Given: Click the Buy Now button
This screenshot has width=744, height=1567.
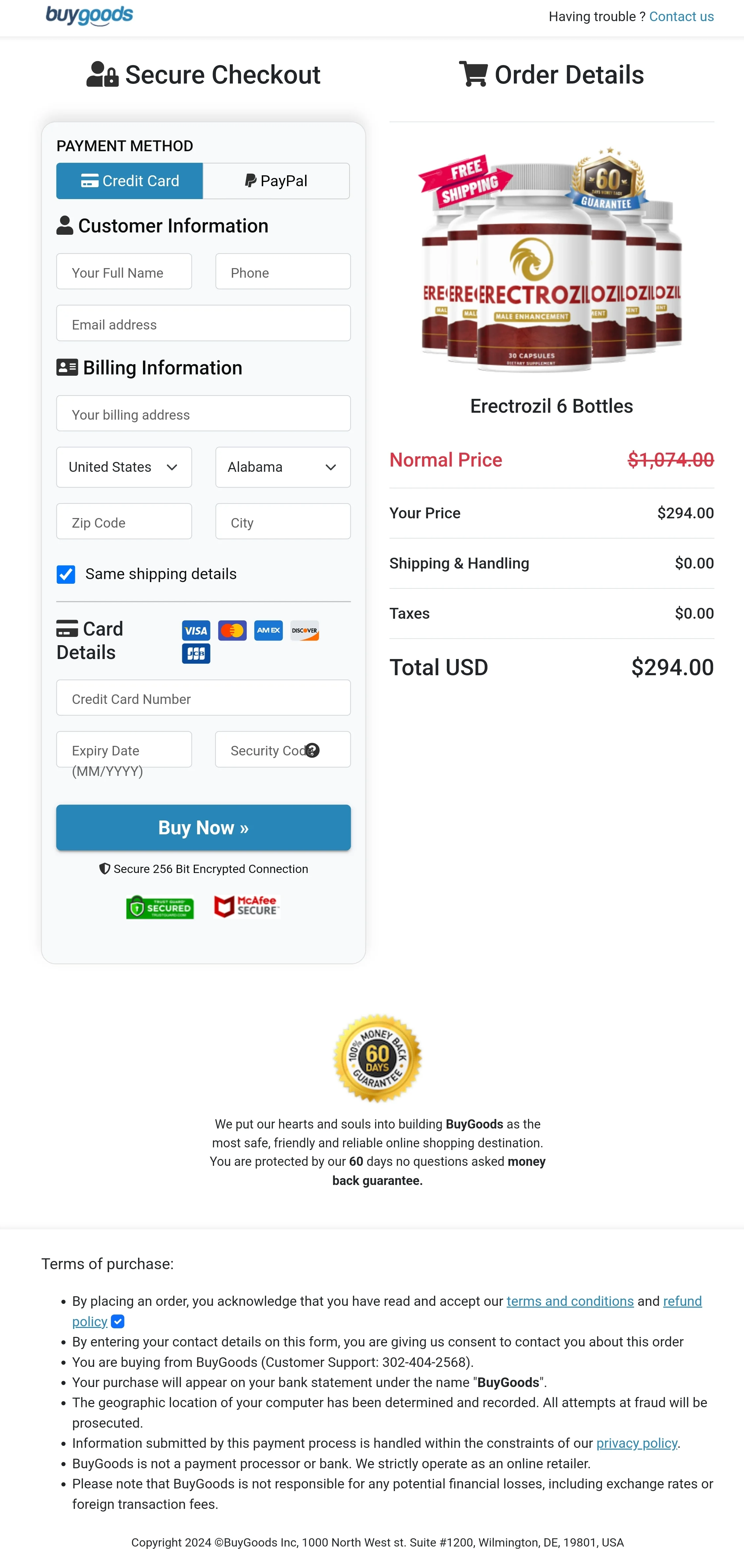Looking at the screenshot, I should [203, 827].
